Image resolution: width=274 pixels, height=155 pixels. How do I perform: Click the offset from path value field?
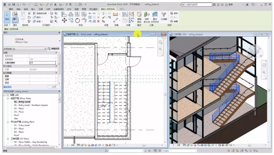point(43,63)
